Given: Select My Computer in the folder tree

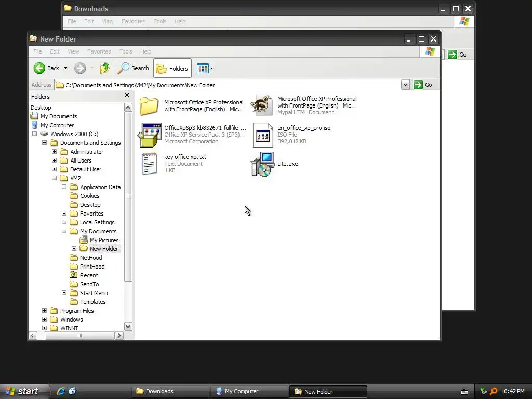Looking at the screenshot, I should tap(57, 125).
